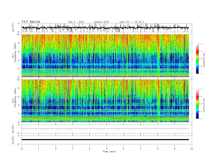Click the time axis tick label '0'
Viewport: 216px width, 167px height.
22,149
